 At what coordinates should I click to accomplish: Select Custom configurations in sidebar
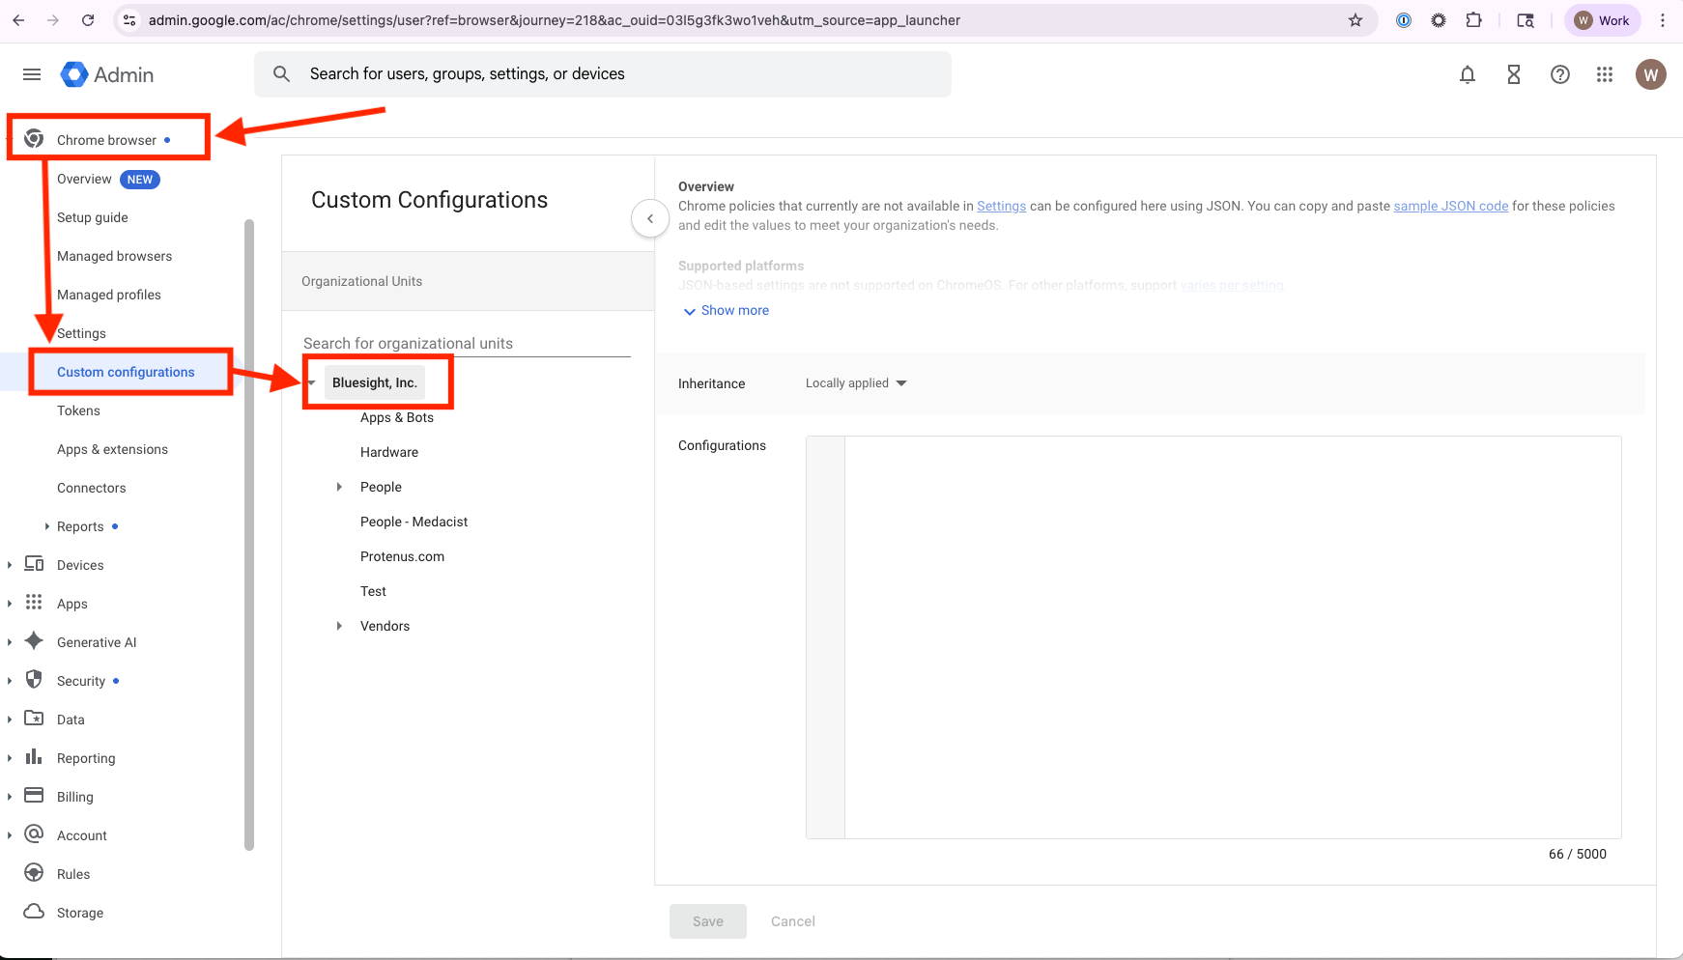point(126,372)
